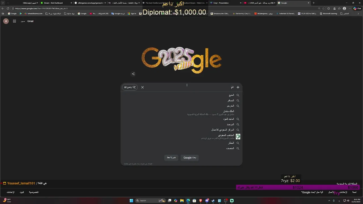Open Microsoft Learning bookmark

pos(328,14)
